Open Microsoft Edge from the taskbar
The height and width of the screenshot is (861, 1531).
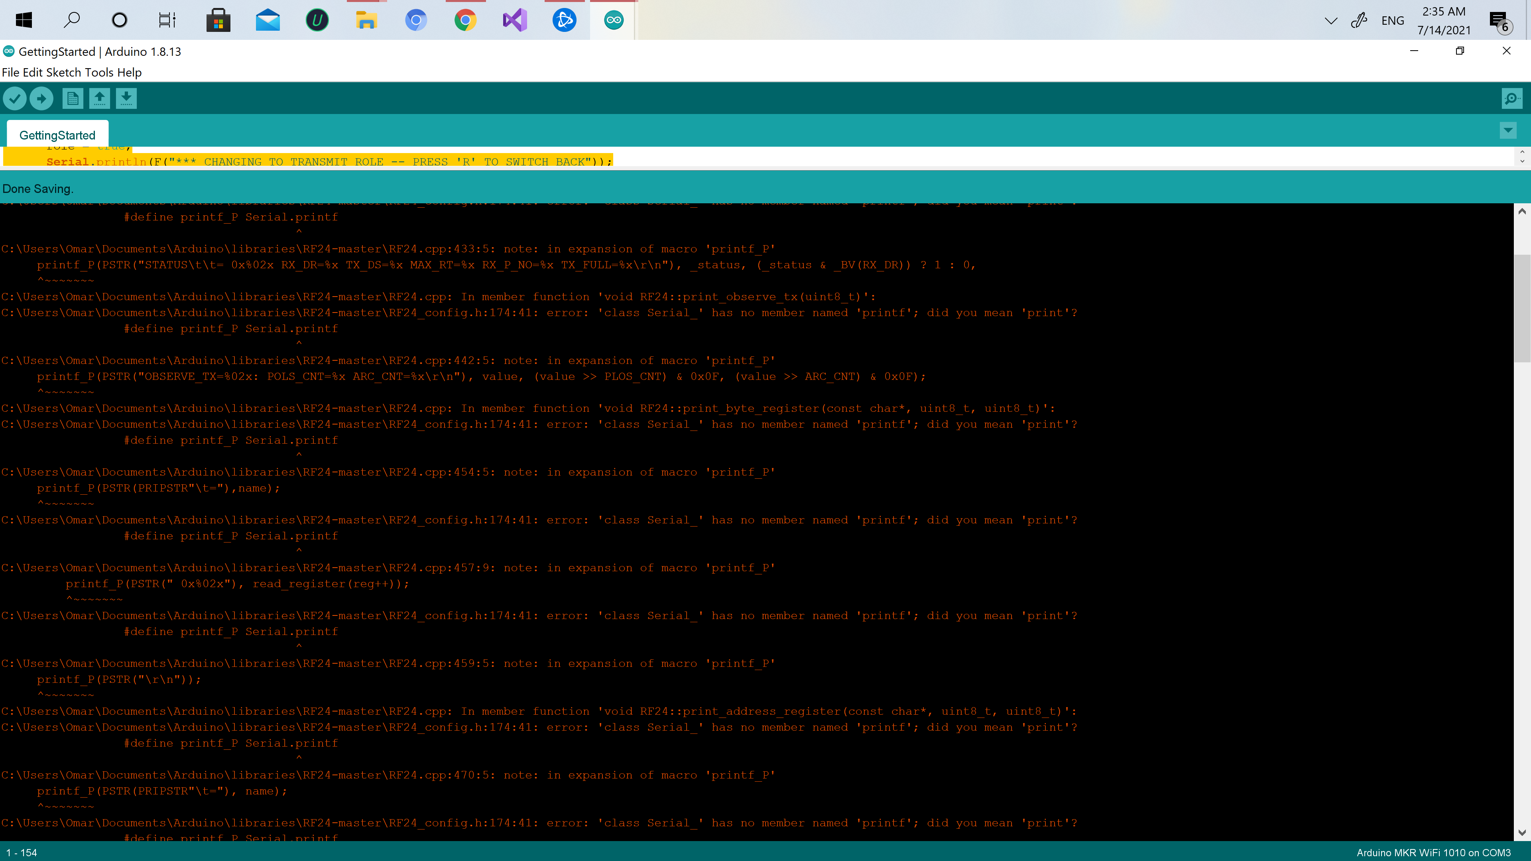pos(415,20)
